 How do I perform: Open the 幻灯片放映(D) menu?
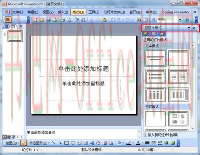click(114, 12)
